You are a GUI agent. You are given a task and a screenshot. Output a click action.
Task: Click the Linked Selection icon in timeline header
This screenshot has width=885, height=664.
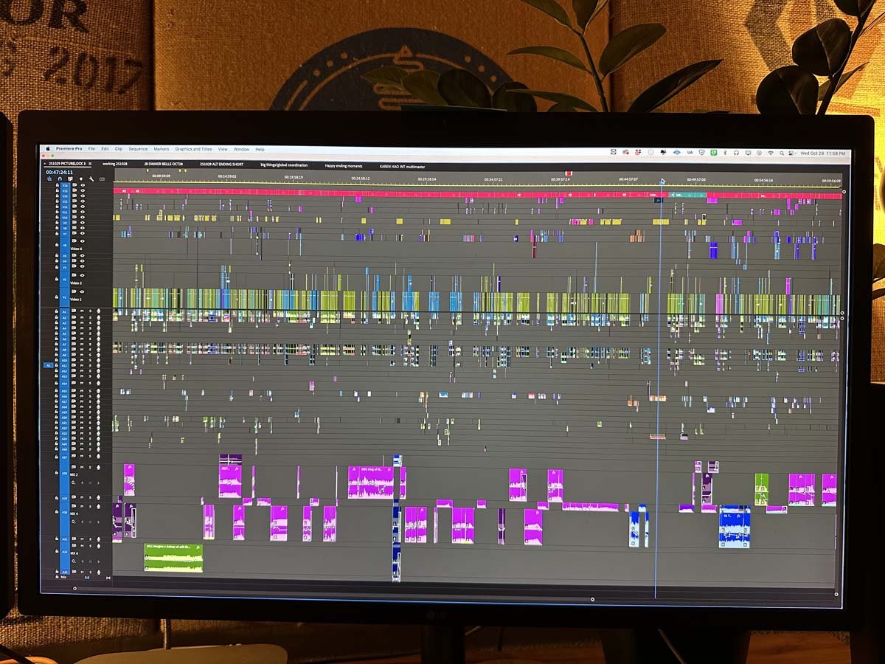(70, 179)
